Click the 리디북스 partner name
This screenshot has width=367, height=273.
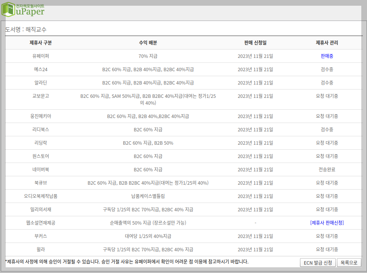[40, 129]
